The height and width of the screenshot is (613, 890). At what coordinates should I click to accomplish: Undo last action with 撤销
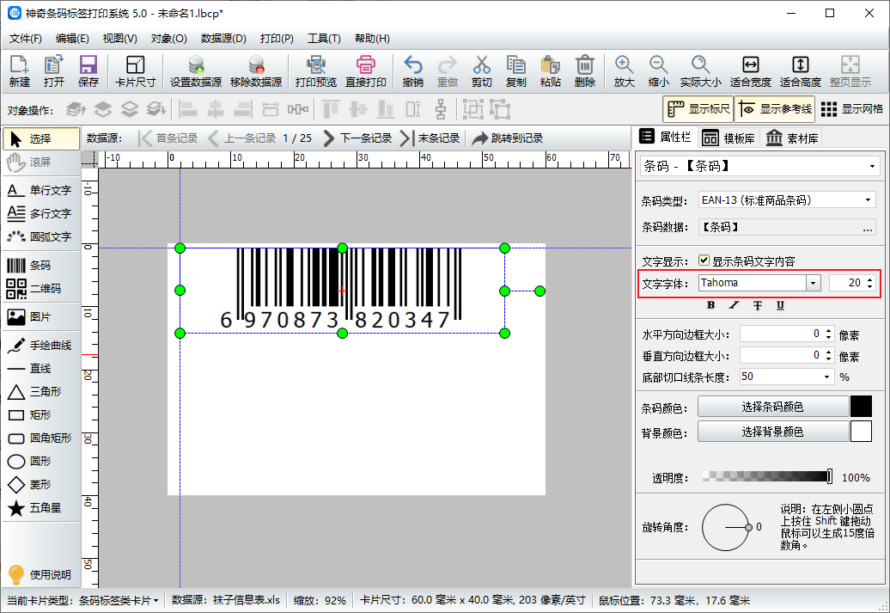pyautogui.click(x=412, y=71)
